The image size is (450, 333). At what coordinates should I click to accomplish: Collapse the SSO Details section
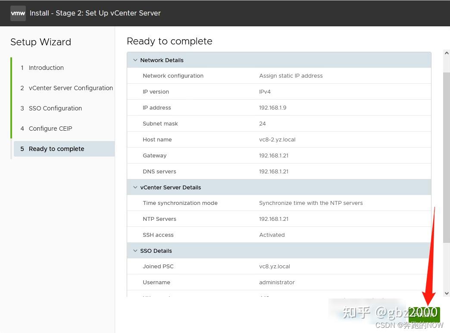pyautogui.click(x=135, y=251)
